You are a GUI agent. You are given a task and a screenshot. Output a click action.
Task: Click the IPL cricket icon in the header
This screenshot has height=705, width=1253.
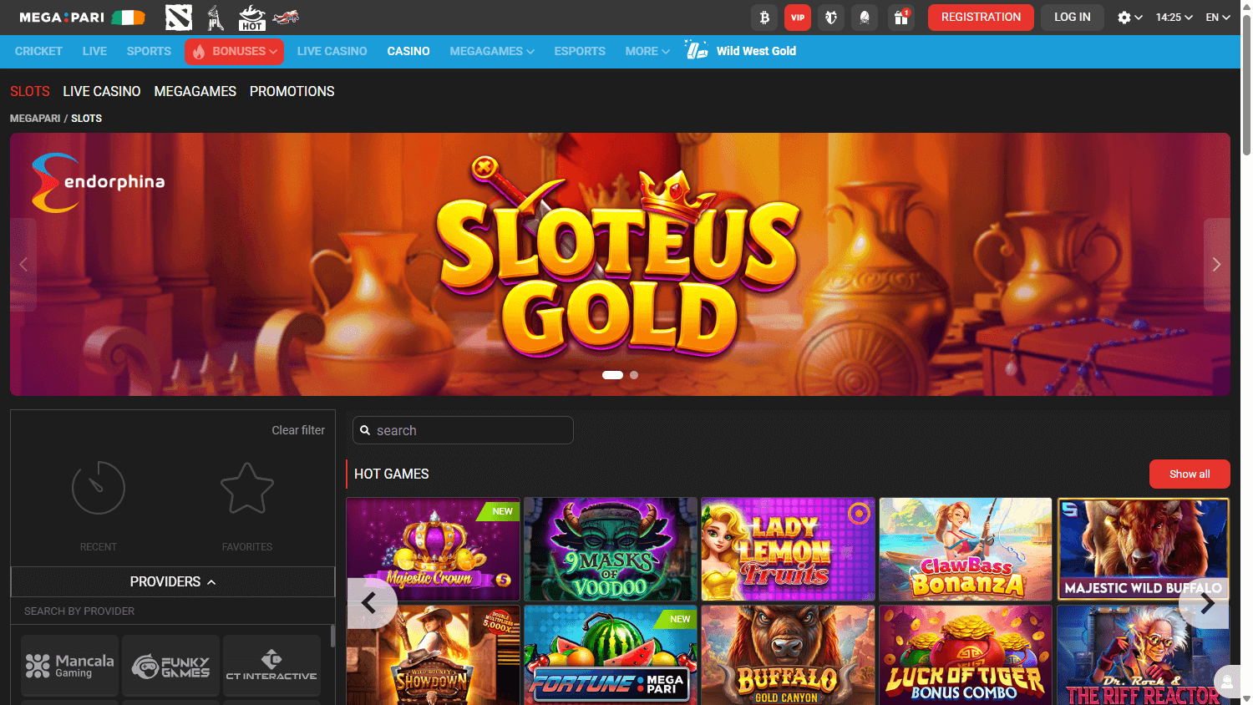[214, 17]
